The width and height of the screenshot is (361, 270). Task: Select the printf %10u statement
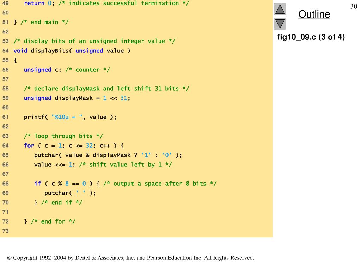pos(70,117)
